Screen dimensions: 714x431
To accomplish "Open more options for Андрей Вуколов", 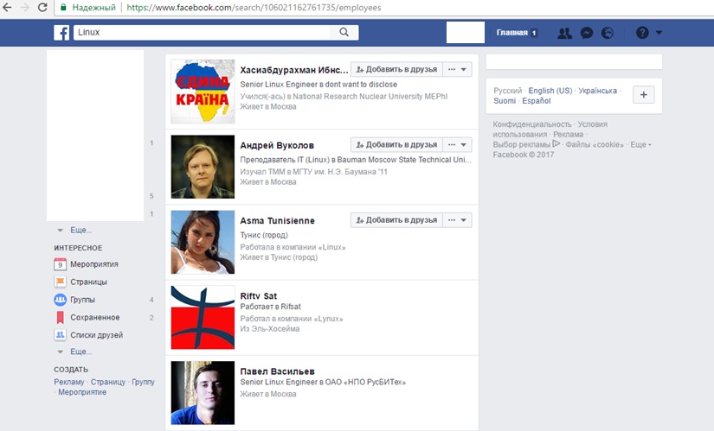I will pyautogui.click(x=457, y=145).
